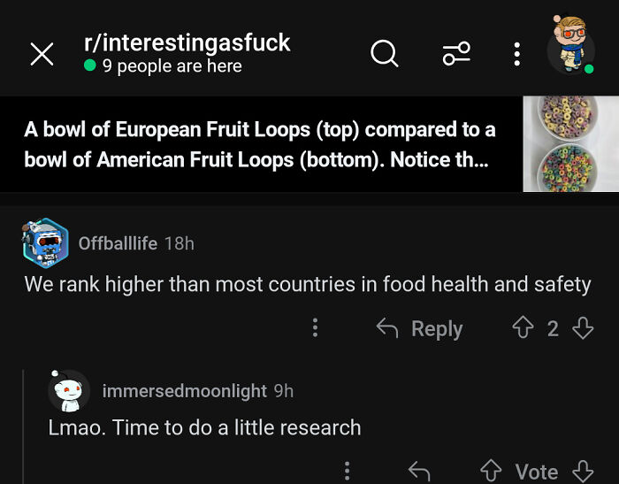This screenshot has height=484, width=619.
Task: Upvote immersedmoonlight's comment
Action: pyautogui.click(x=489, y=472)
